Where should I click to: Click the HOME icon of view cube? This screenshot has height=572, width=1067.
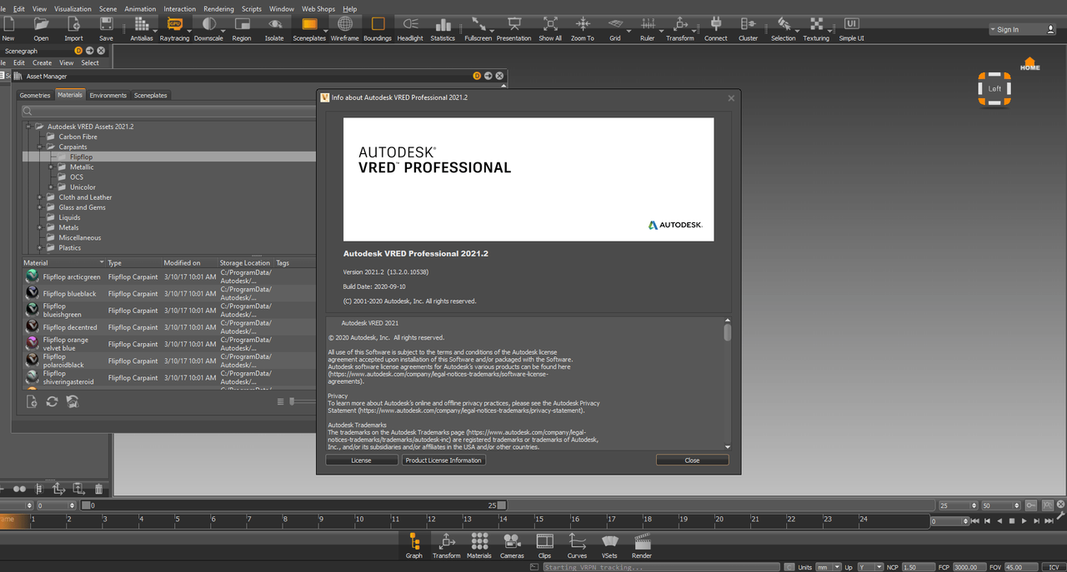tap(1030, 63)
